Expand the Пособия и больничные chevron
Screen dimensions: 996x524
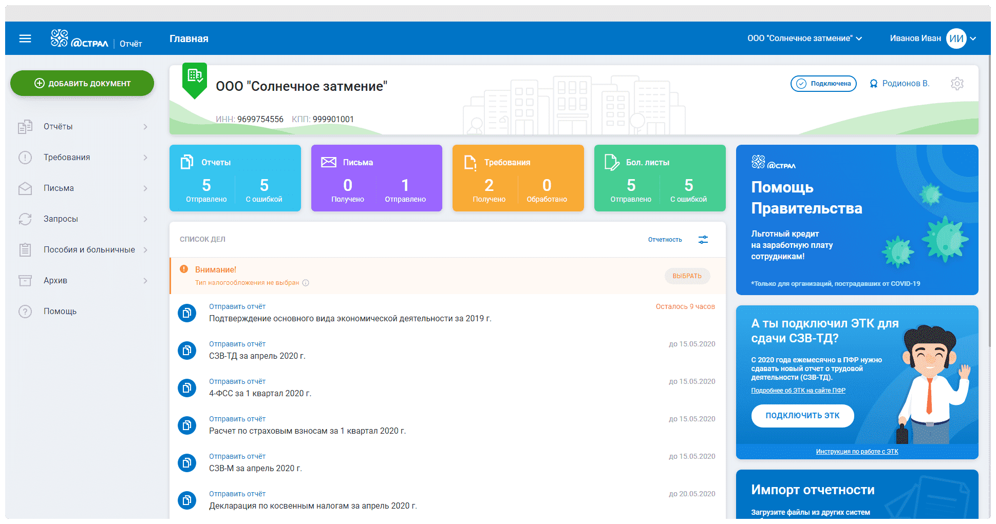coord(145,250)
